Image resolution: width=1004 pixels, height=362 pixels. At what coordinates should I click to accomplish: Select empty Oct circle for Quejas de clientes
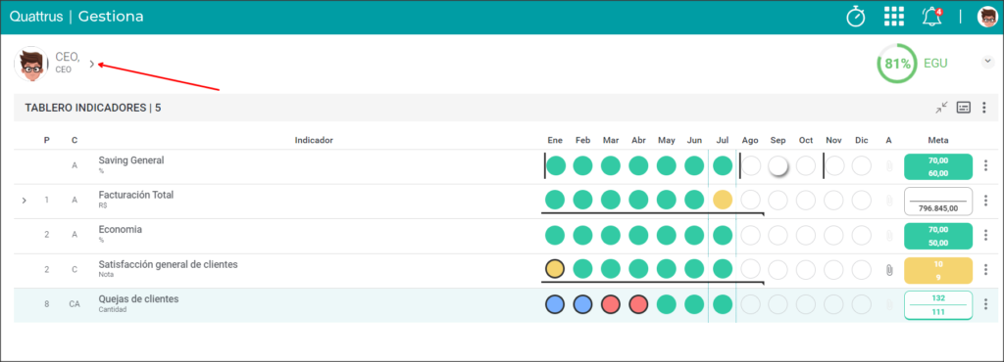tap(806, 304)
